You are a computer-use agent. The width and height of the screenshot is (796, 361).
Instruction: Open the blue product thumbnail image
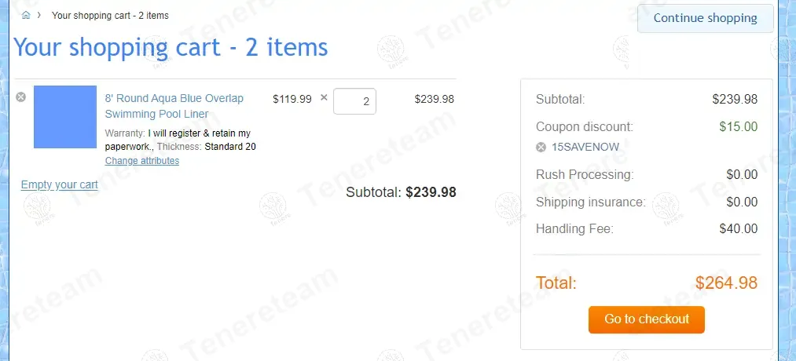click(x=64, y=117)
